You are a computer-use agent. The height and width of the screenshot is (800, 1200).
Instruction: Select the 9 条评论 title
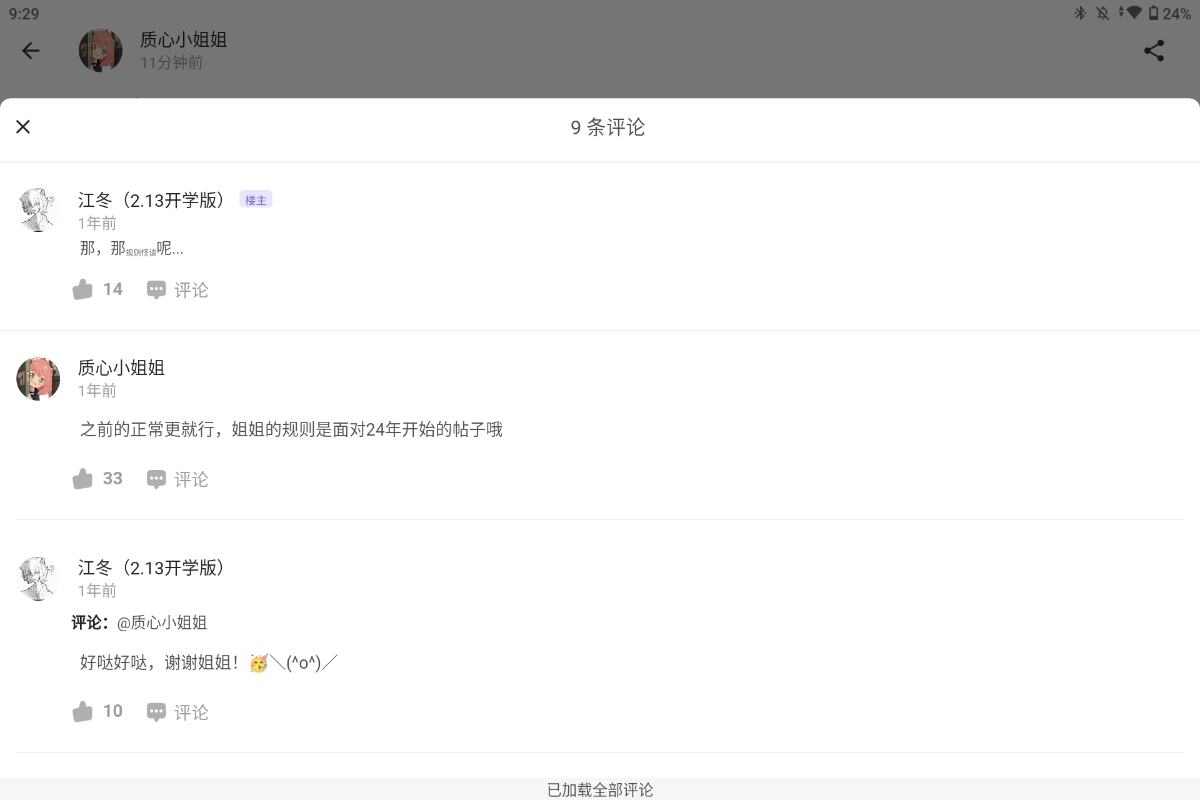point(607,127)
